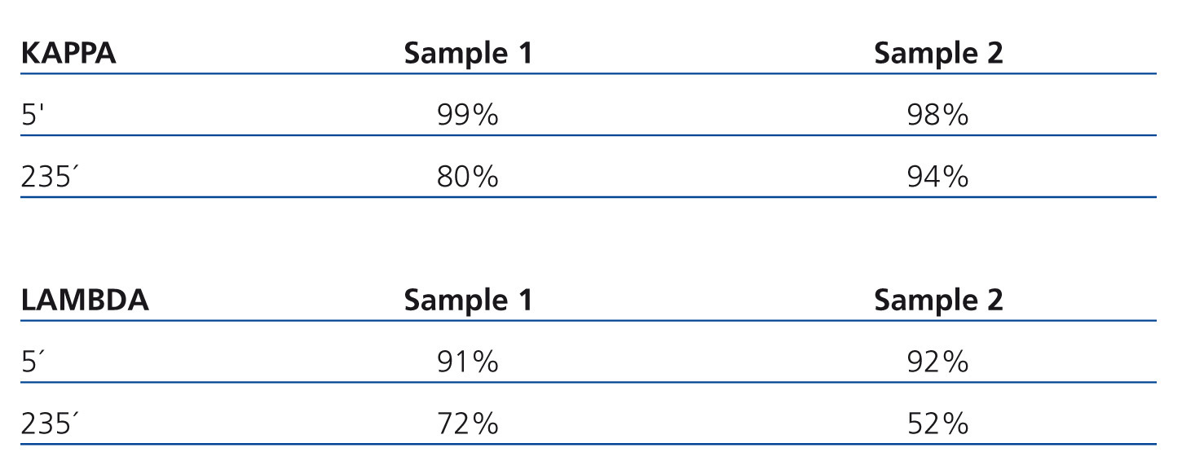Viewport: 1182px width, 461px height.
Task: Select the 94% value cell
Action: [937, 177]
